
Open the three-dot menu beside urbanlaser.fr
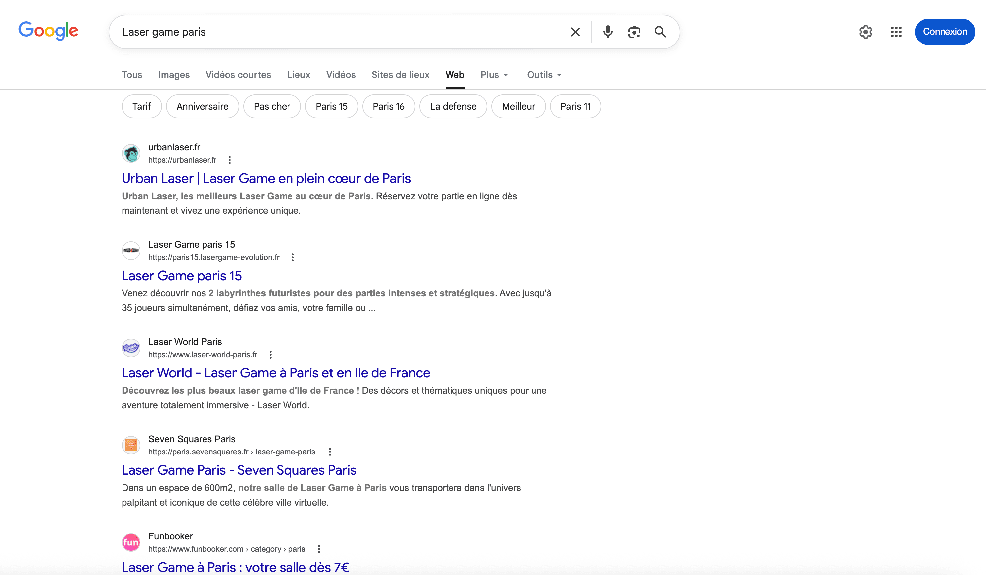coord(230,160)
